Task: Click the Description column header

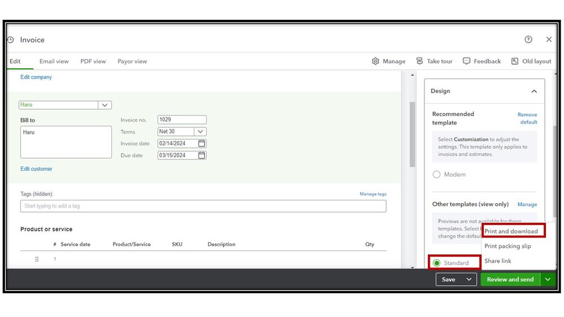Action: point(221,244)
